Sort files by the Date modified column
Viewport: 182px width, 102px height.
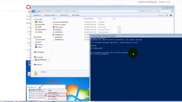[x=88, y=19]
